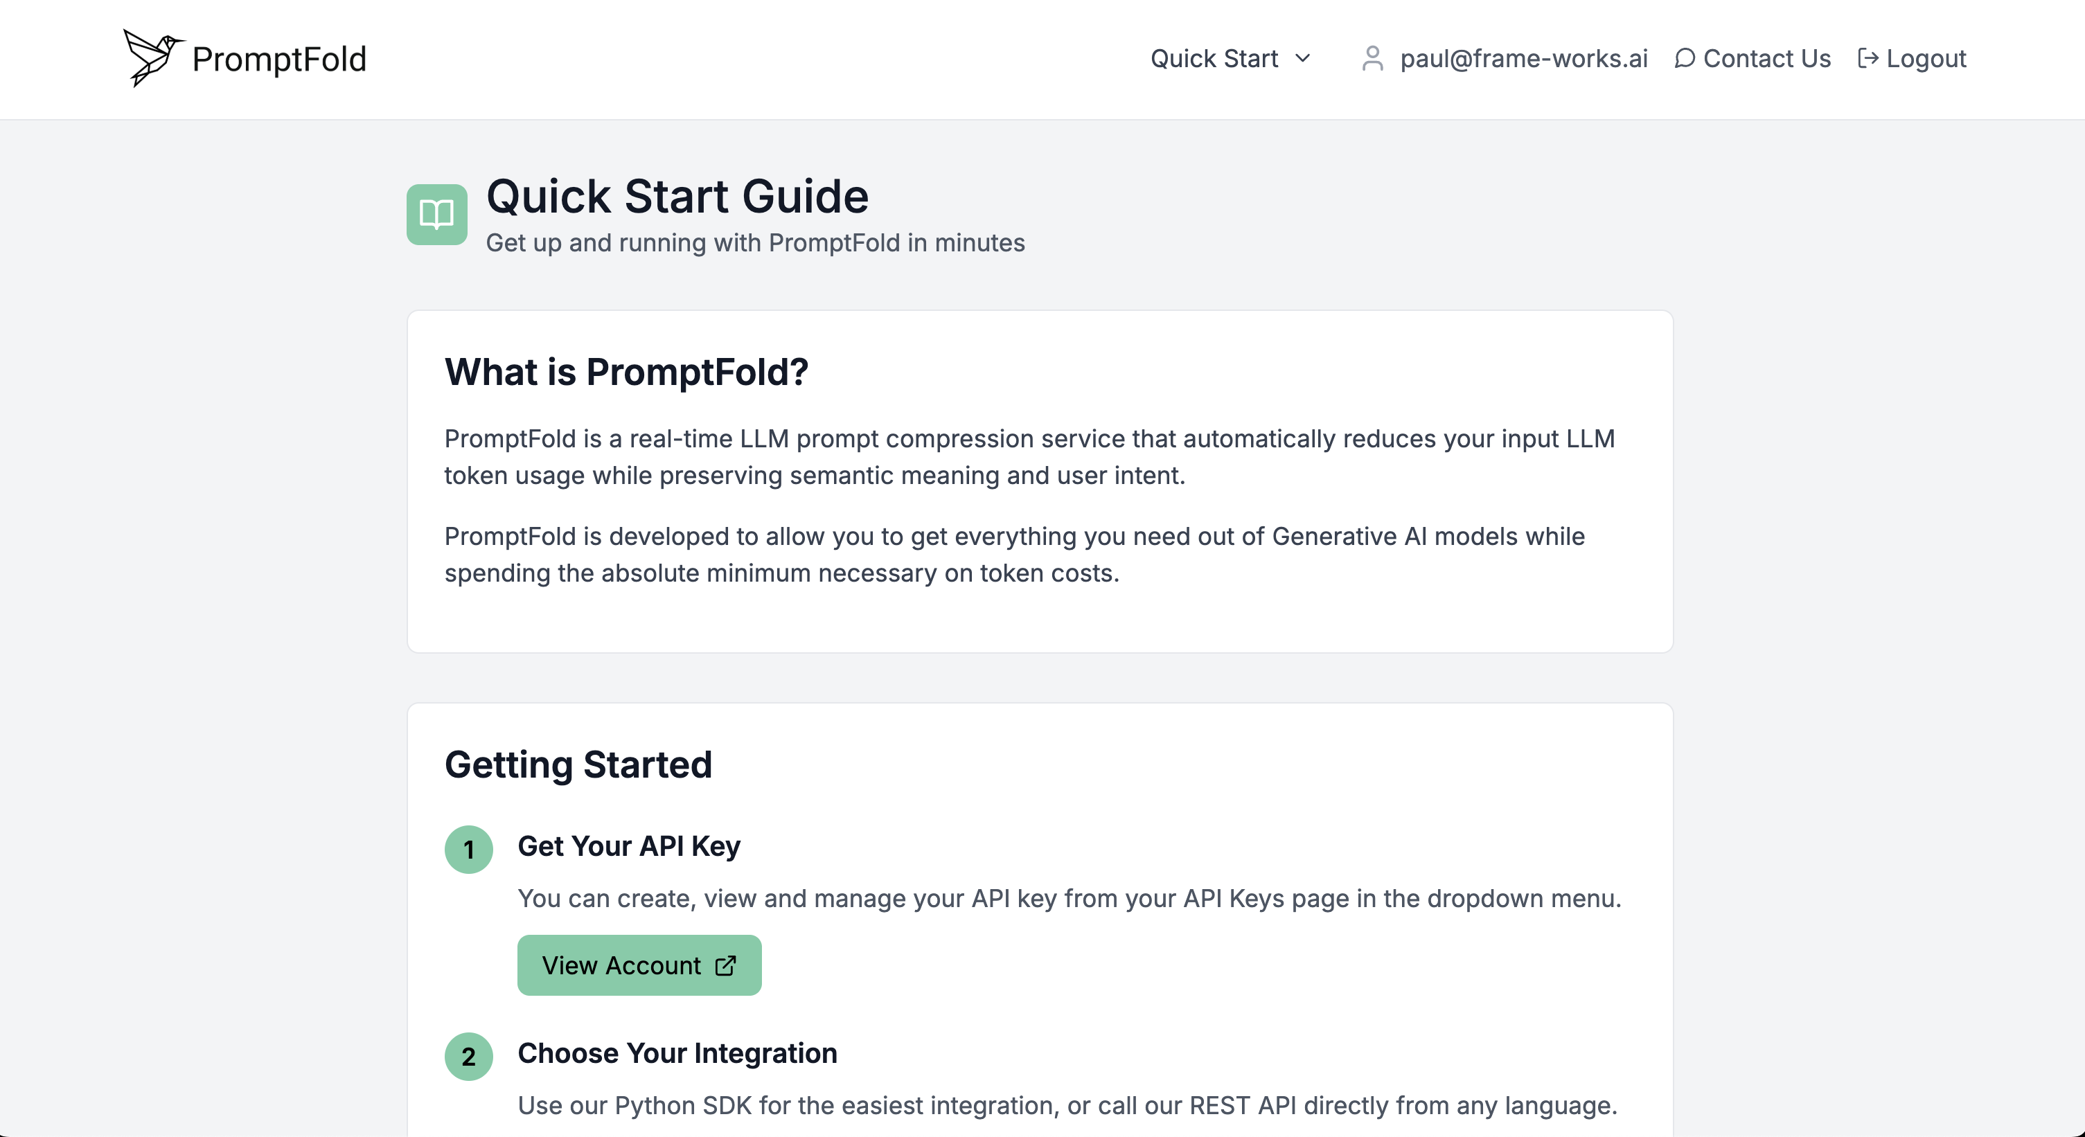Expand the Quick Start chevron arrow
Image resolution: width=2085 pixels, height=1137 pixels.
pyautogui.click(x=1302, y=58)
